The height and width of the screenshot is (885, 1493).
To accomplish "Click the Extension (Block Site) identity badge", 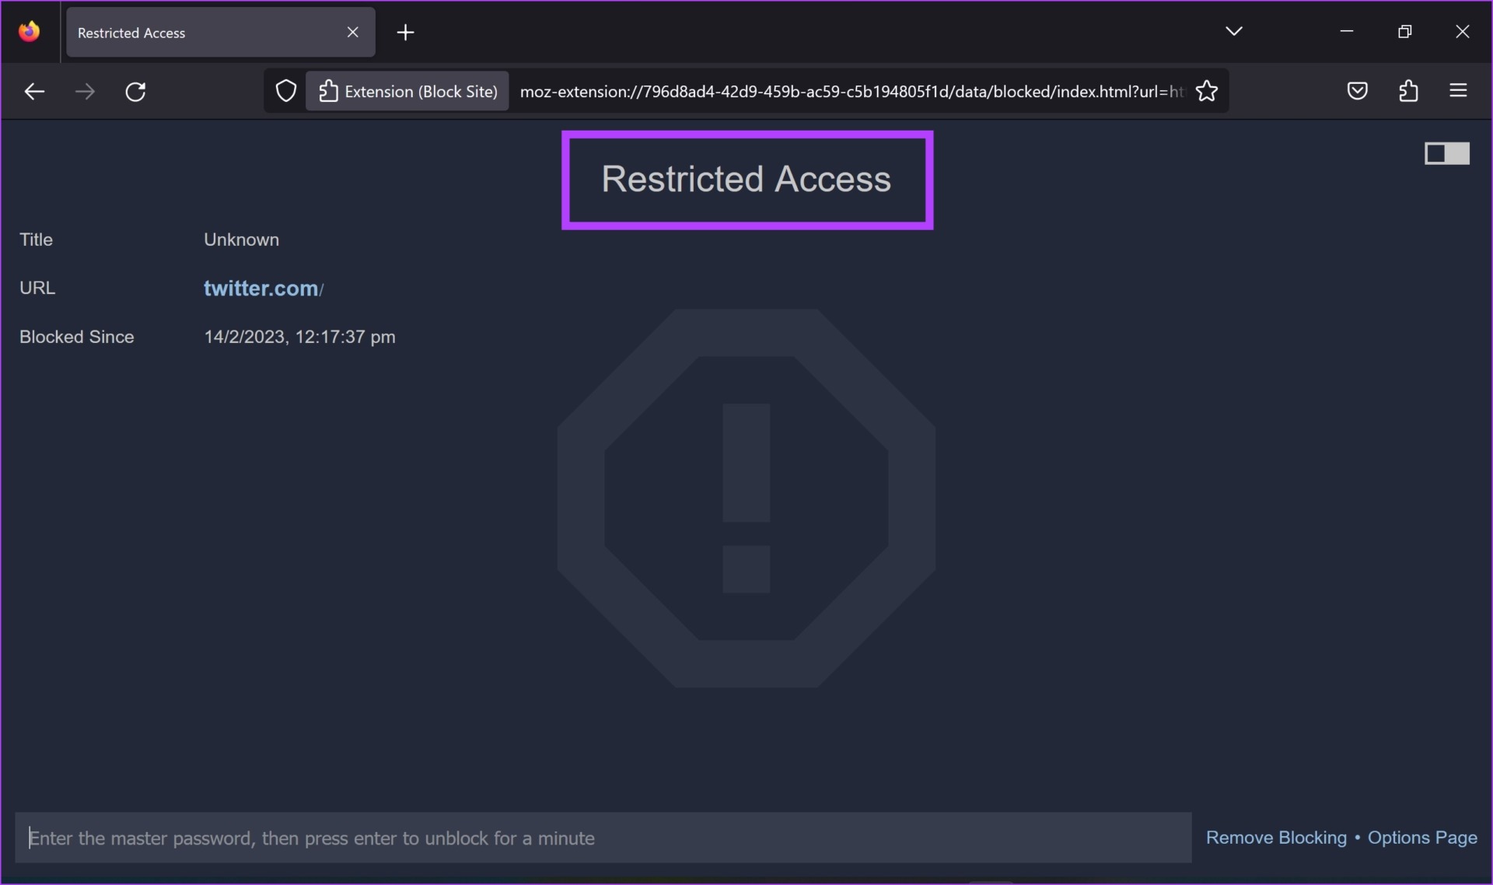I will [x=407, y=91].
